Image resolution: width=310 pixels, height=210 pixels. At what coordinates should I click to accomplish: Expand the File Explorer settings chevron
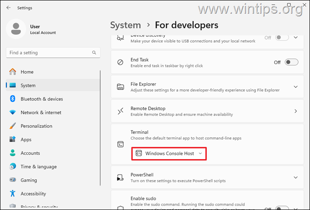(295, 87)
